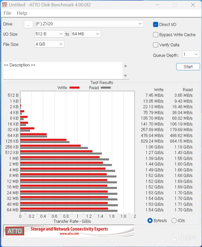The width and height of the screenshot is (202, 247).
Task: Click the Write column header
Action: [x=159, y=90]
